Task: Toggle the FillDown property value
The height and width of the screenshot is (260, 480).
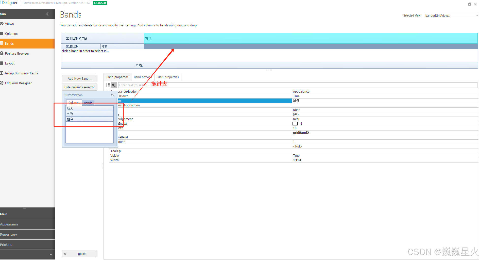Action: (296, 96)
